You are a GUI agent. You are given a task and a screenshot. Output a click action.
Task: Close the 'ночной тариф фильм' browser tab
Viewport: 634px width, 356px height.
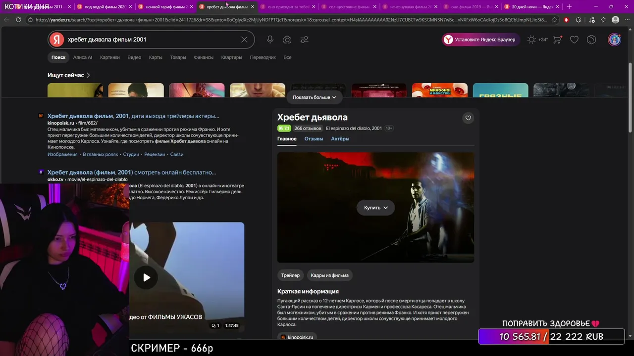pyautogui.click(x=192, y=7)
